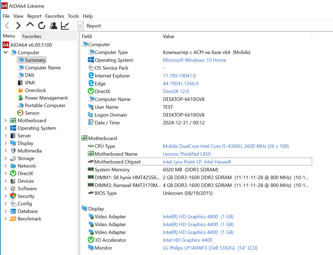Open the user profile toolbar icon
333x255 pixels.
tap(53, 25)
